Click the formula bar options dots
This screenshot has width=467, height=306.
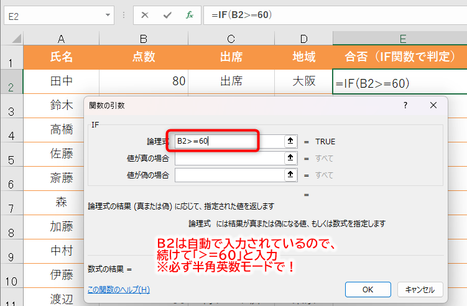124,14
